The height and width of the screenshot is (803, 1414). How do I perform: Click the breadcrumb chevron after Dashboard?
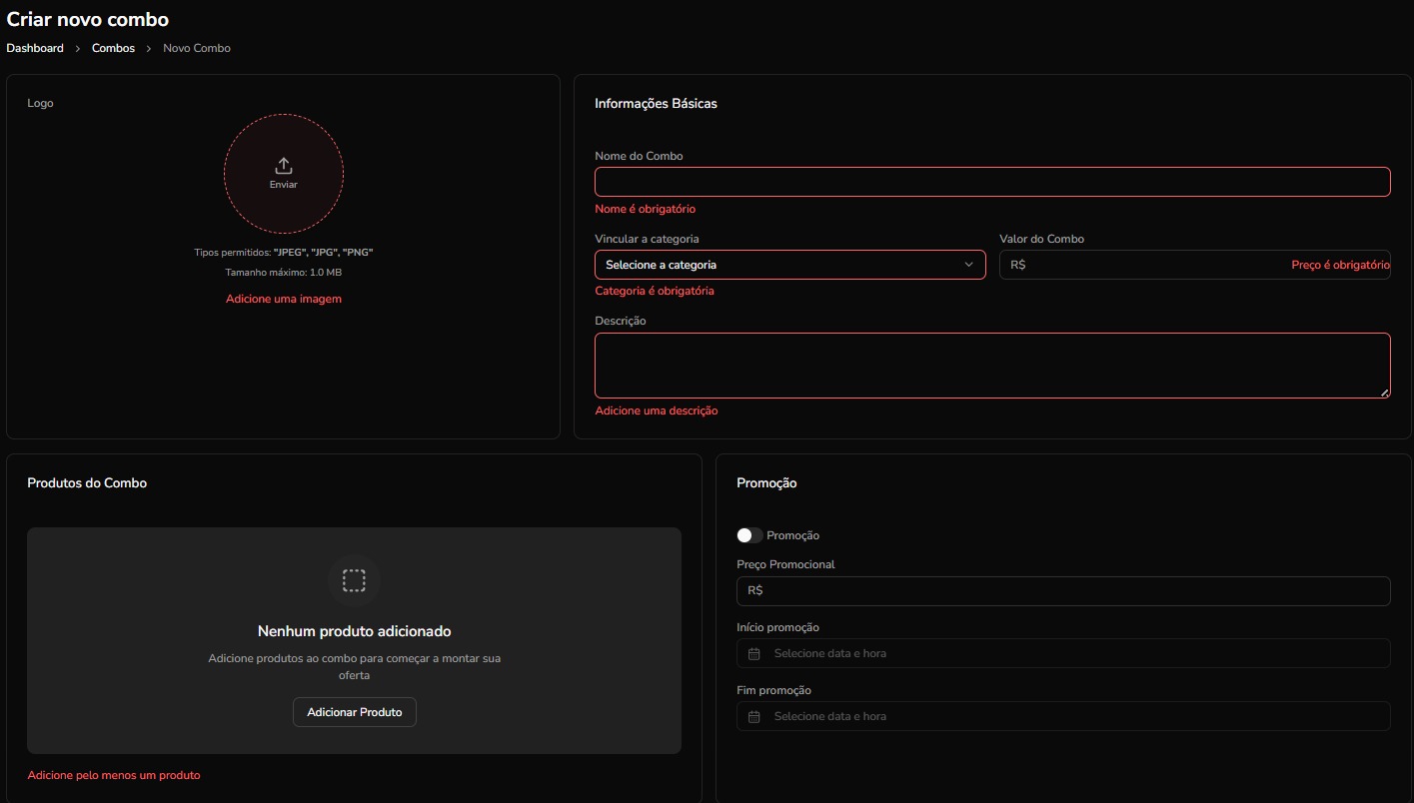(78, 48)
